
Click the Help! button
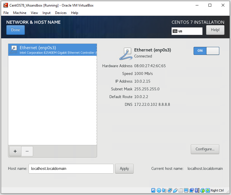coord(215,30)
